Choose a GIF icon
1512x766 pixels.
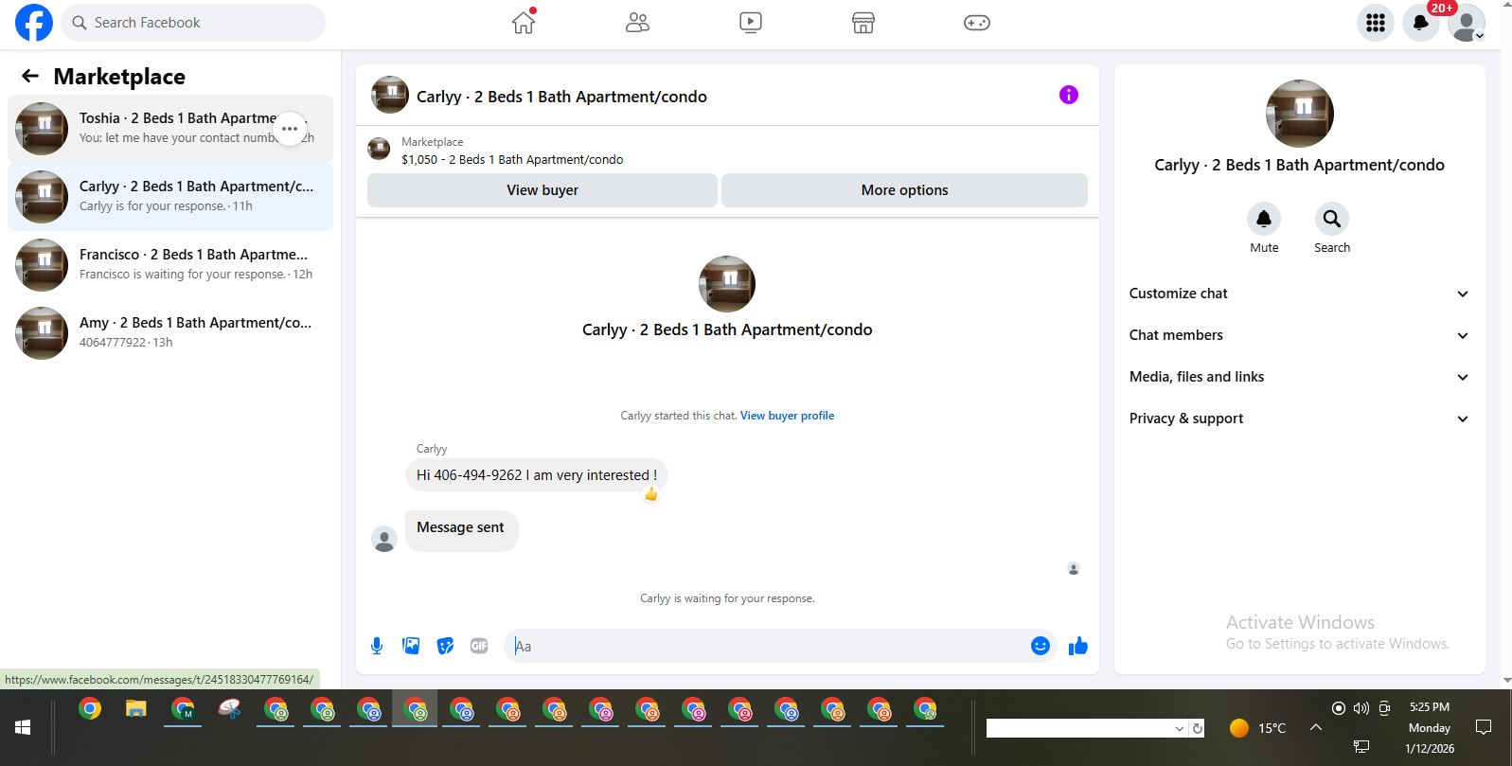pyautogui.click(x=479, y=646)
